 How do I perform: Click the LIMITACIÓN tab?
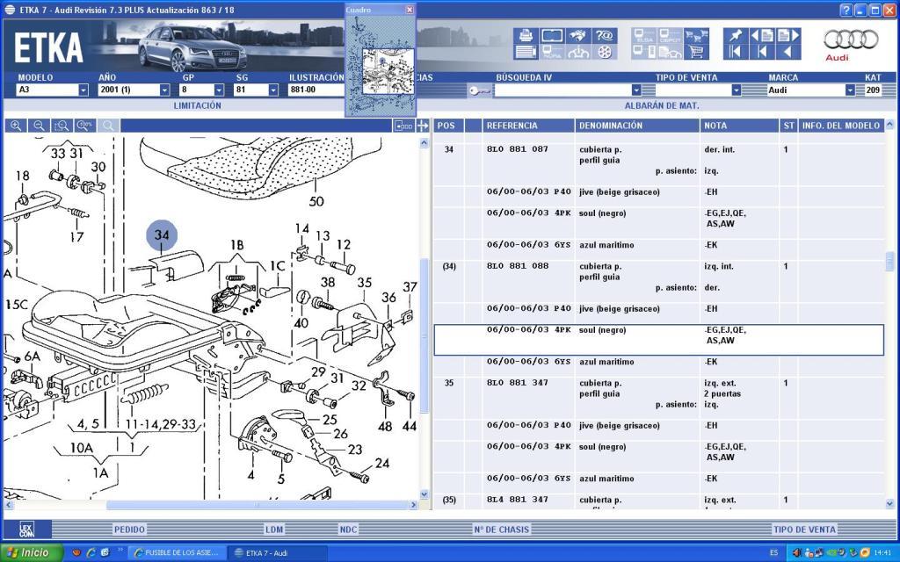197,105
